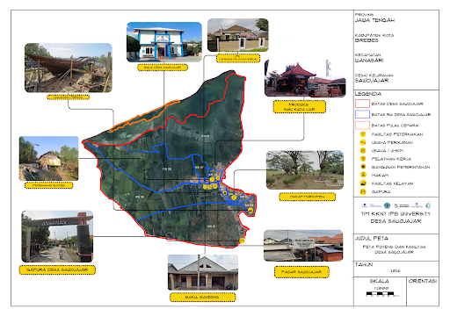450x316 pixels.
Task: Click the Batas Pulau Cemara legend text
Action: coord(395,126)
